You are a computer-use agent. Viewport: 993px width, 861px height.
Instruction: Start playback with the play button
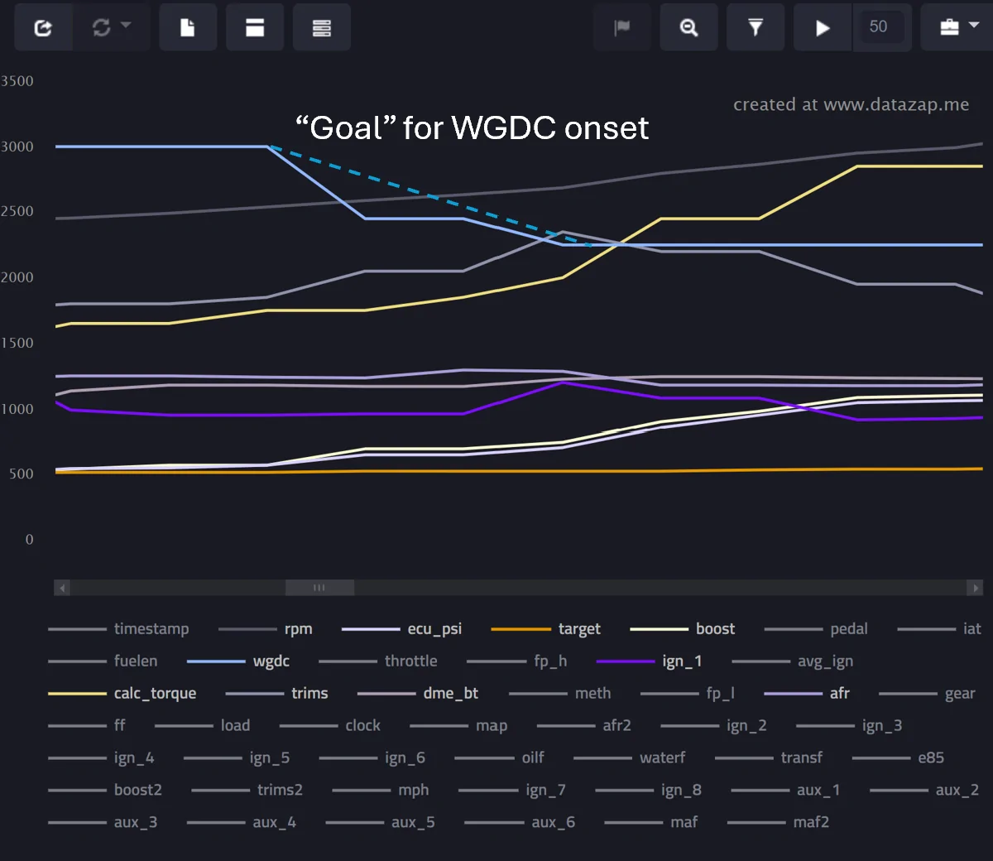tap(823, 27)
